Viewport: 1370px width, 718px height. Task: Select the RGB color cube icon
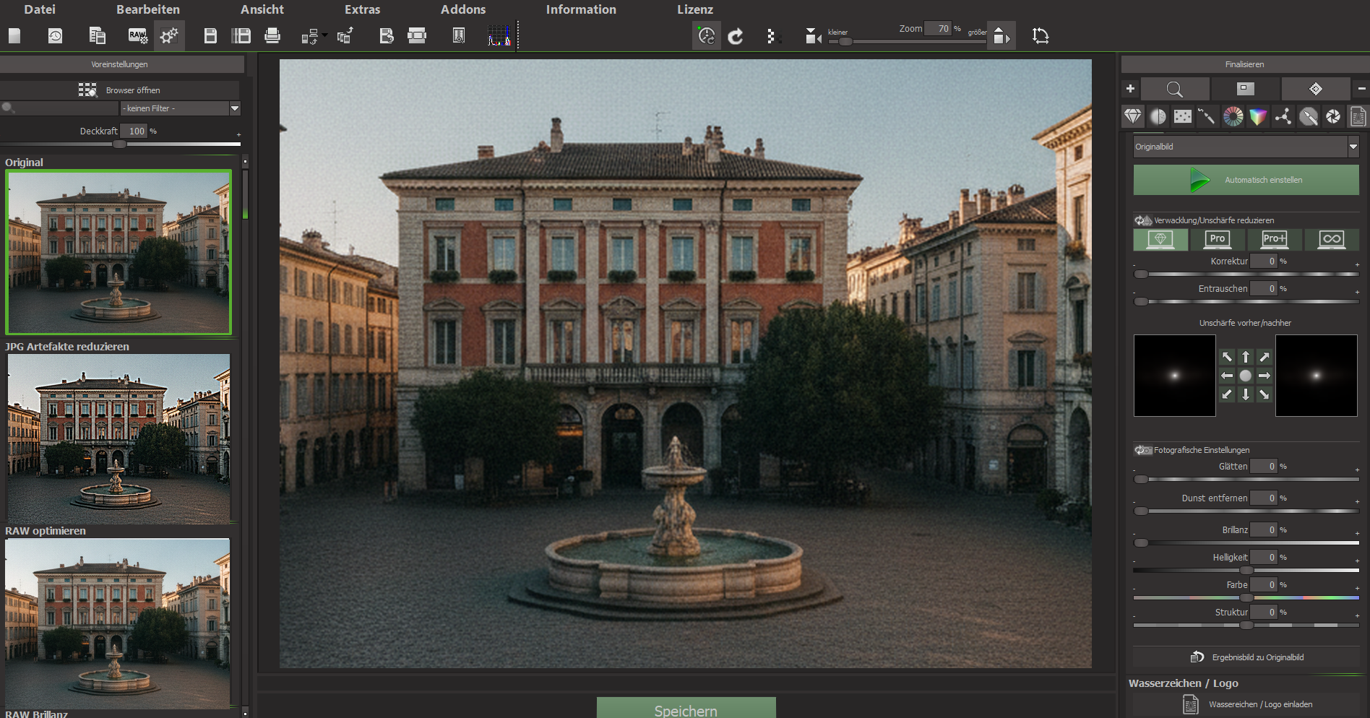tap(1258, 116)
